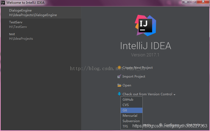The image size is (210, 131).
Task: Click Import Project link
Action: pyautogui.click(x=134, y=77)
